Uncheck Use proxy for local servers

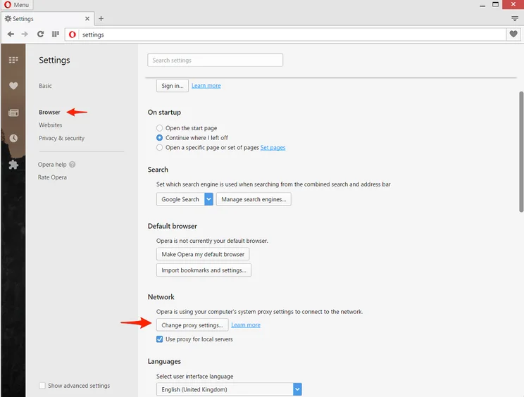[160, 339]
